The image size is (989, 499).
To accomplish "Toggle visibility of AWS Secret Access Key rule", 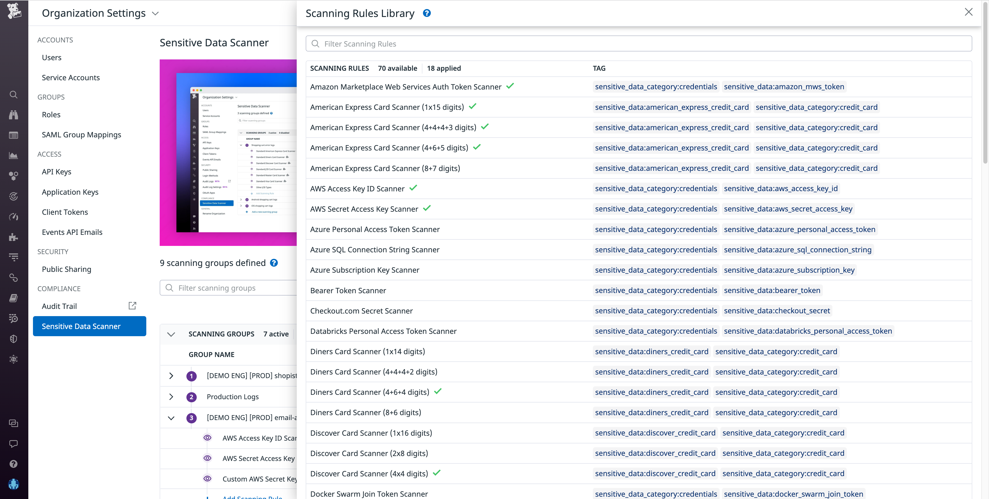I will 207,458.
